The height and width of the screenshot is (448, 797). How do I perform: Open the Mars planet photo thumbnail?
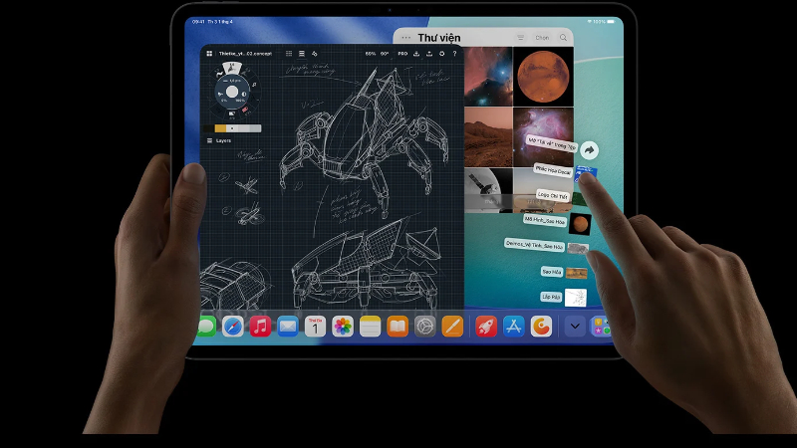pos(543,77)
